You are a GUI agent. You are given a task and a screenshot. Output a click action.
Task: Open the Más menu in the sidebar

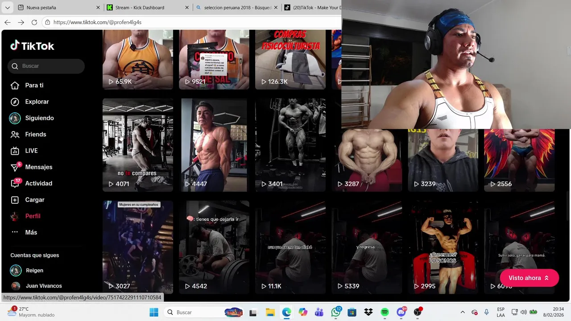[24, 232]
